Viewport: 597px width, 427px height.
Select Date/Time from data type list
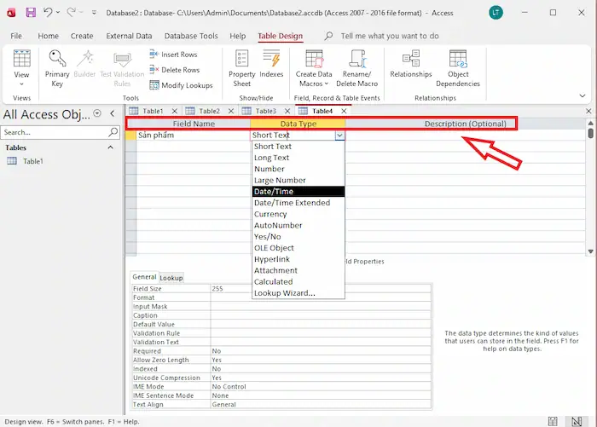(298, 192)
